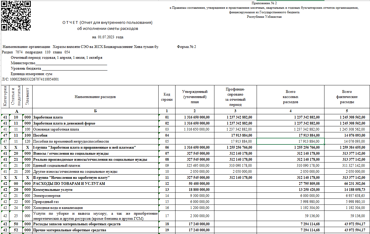Select the QR code image

pos(16,16)
